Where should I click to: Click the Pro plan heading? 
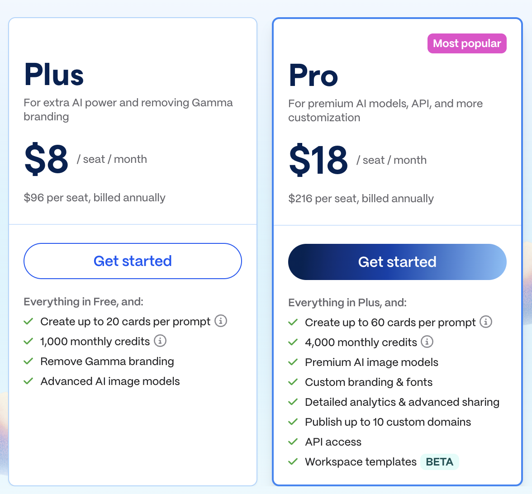[313, 76]
